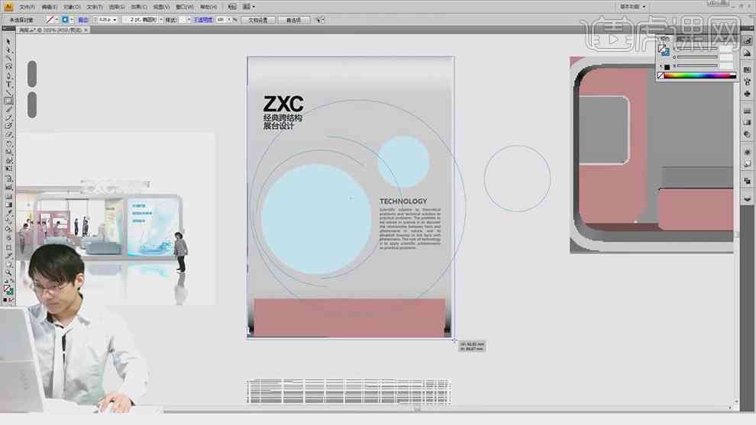The width and height of the screenshot is (756, 425).
Task: Open the 帮助(H) menu
Action: (208, 7)
